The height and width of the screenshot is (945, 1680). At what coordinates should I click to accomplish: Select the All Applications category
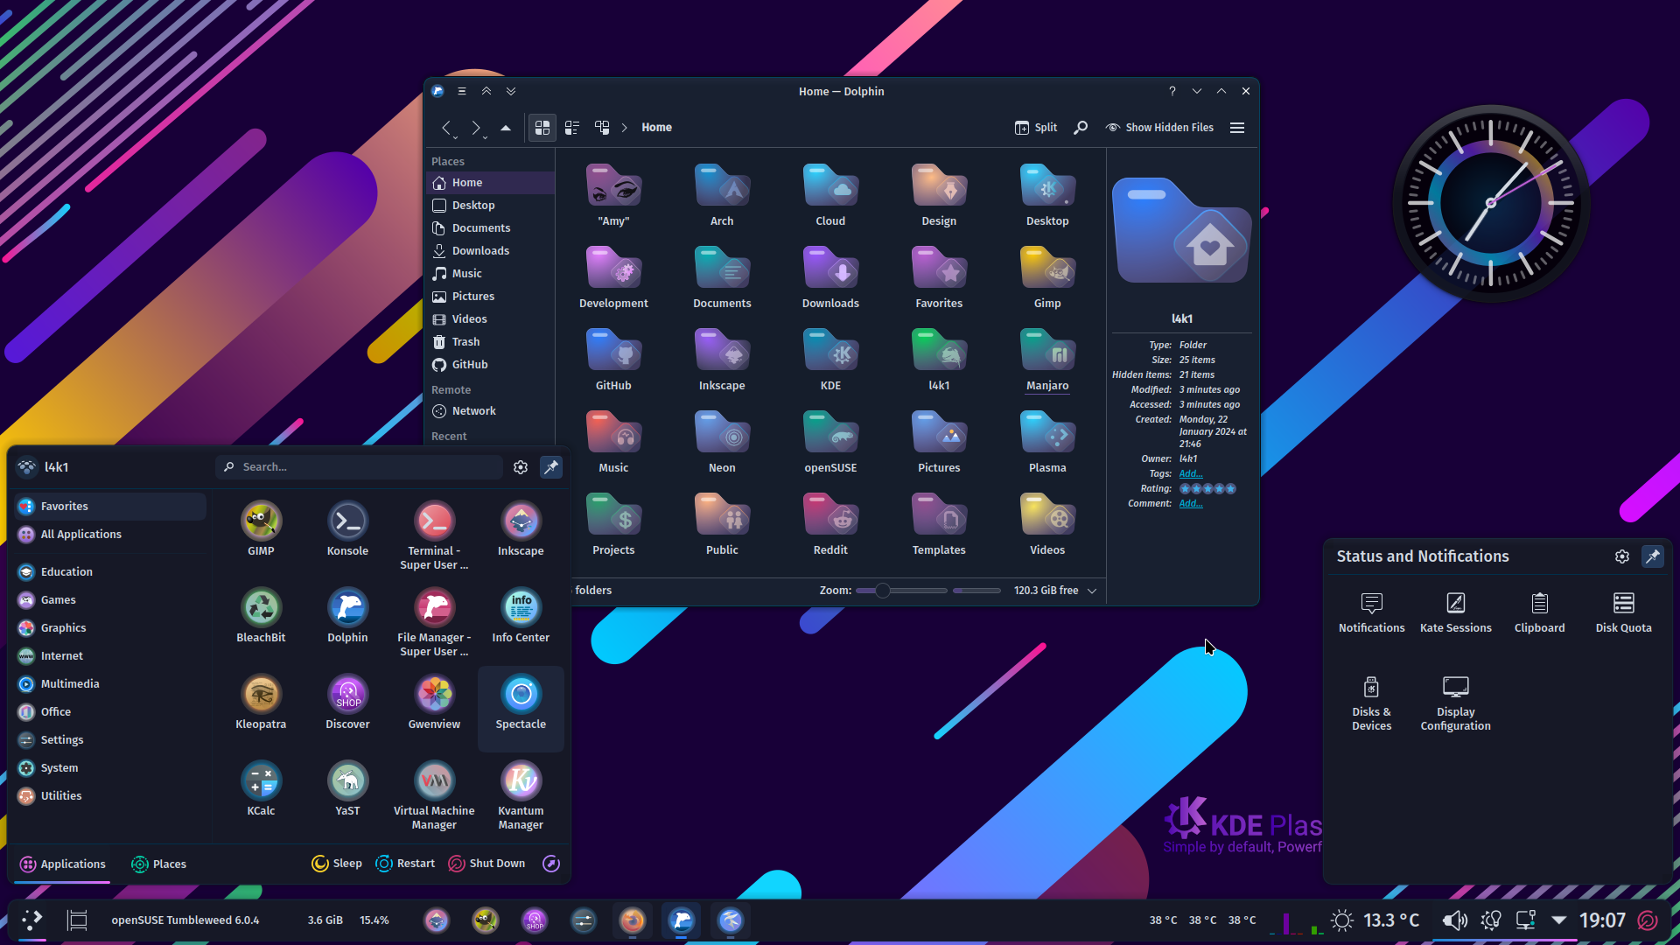tap(109, 535)
